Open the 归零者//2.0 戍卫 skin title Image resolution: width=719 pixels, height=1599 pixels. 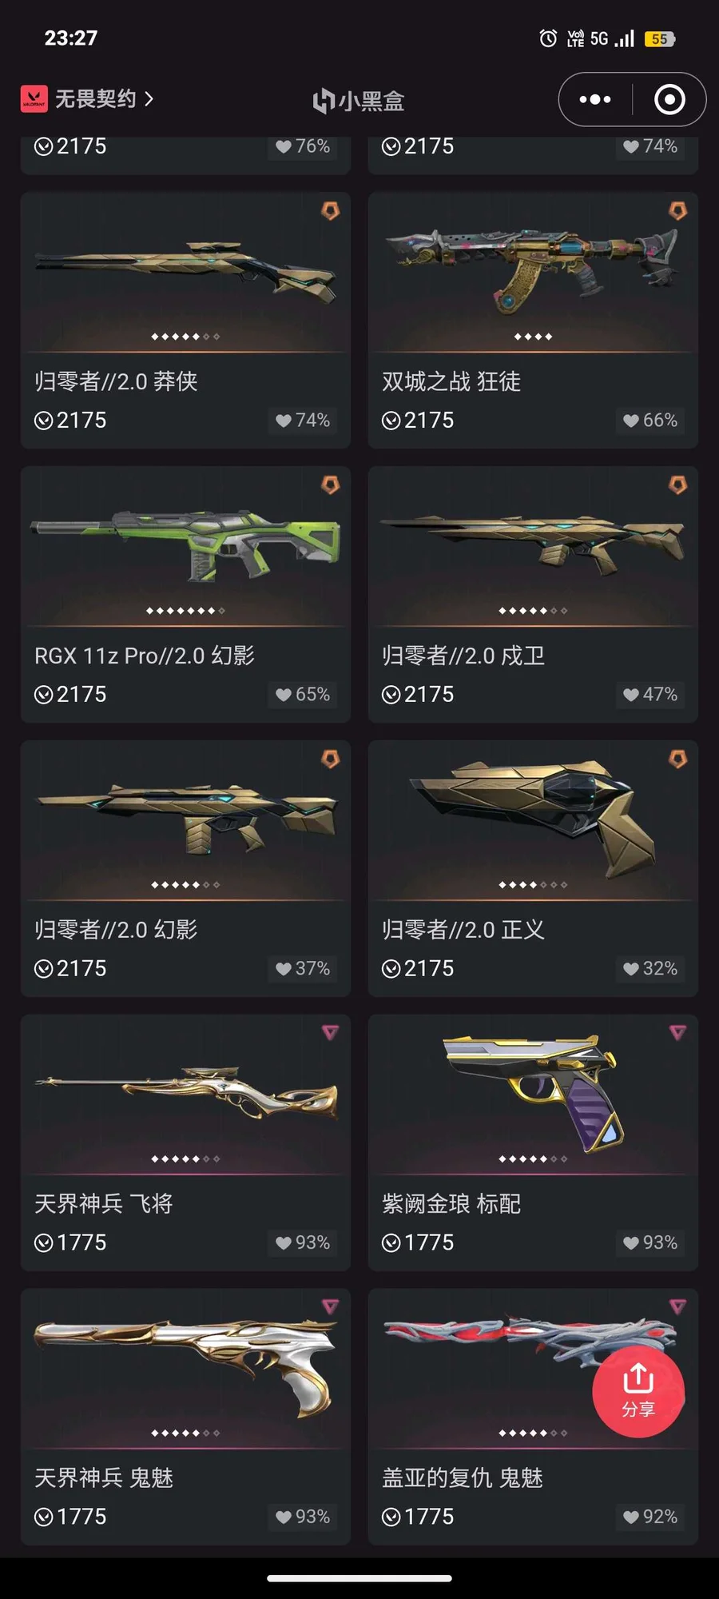(x=463, y=656)
